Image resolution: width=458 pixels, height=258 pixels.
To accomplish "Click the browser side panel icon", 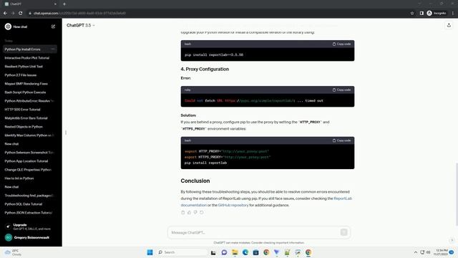I will 422,13.
